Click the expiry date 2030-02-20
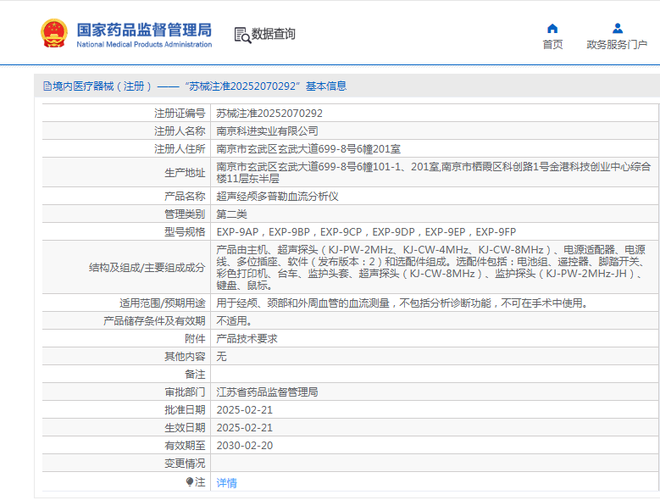Viewport: 660px width, 500px height. 244,445
